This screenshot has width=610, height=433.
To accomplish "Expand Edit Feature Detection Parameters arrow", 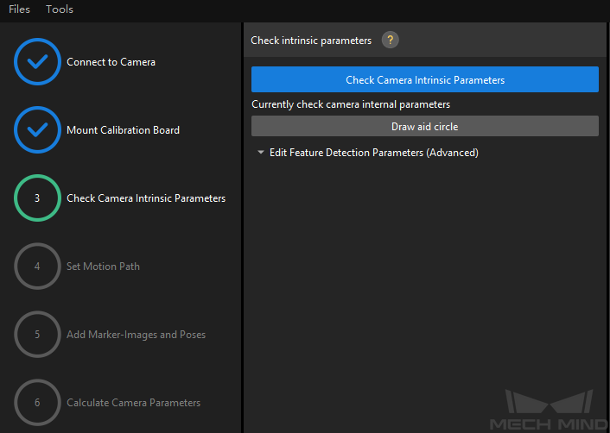I will [260, 153].
